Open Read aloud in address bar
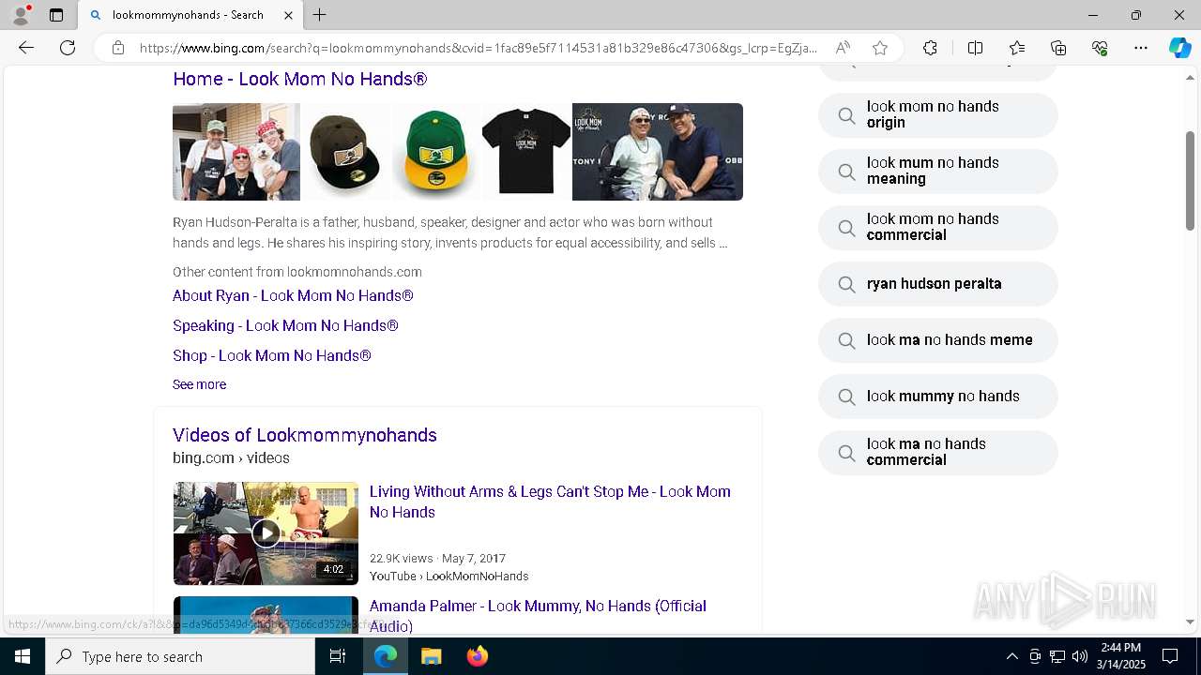This screenshot has width=1201, height=675. click(x=843, y=48)
